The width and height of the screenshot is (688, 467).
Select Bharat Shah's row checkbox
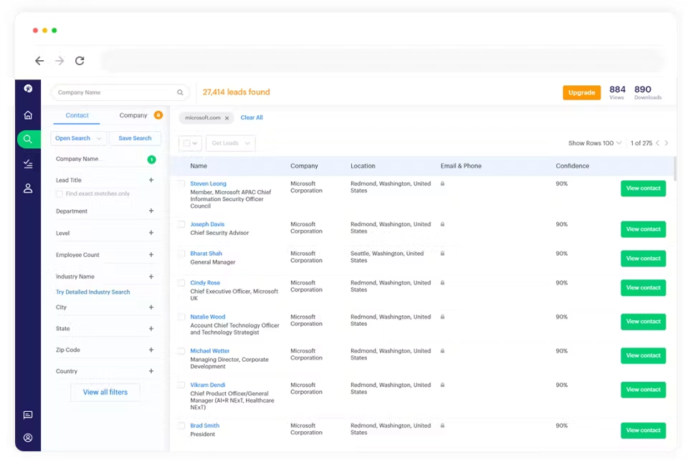coord(181,254)
